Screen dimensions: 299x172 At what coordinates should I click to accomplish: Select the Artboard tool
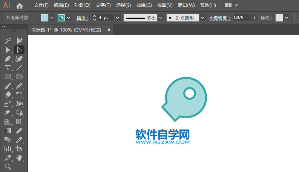click(x=19, y=149)
